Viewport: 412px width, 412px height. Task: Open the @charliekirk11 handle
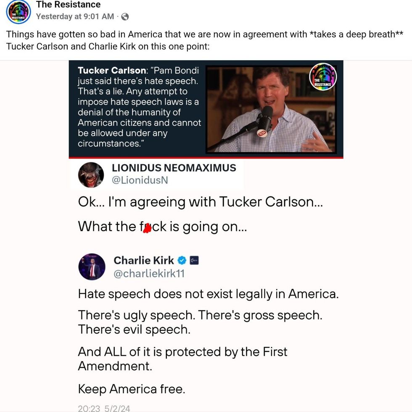pyautogui.click(x=149, y=274)
